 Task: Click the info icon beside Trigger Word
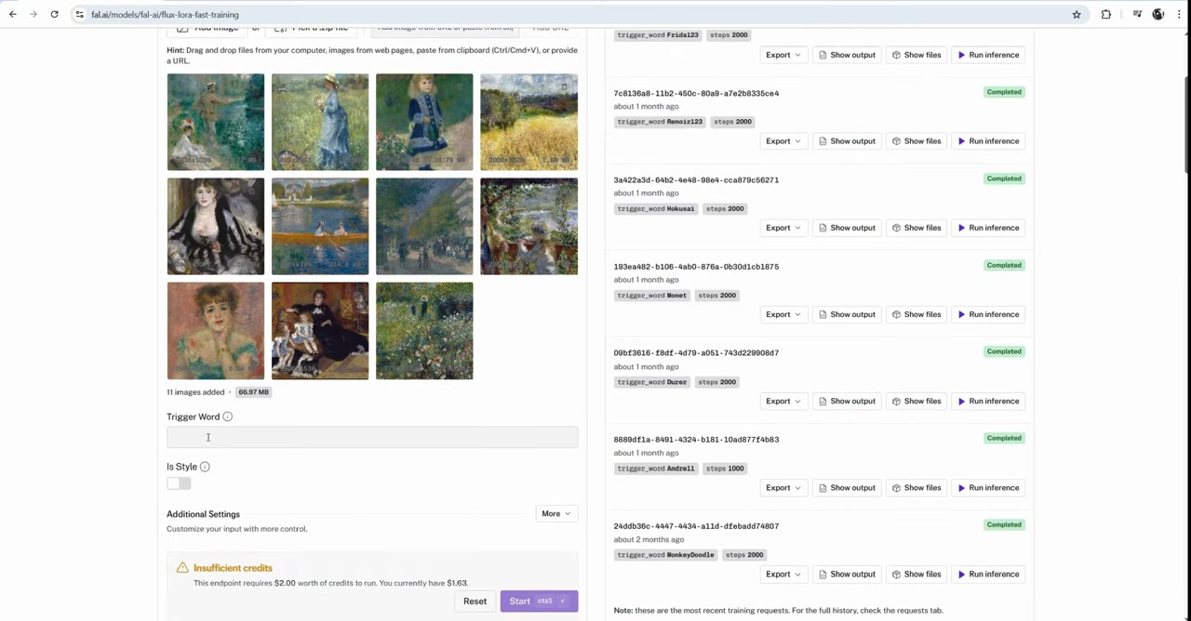tap(228, 416)
